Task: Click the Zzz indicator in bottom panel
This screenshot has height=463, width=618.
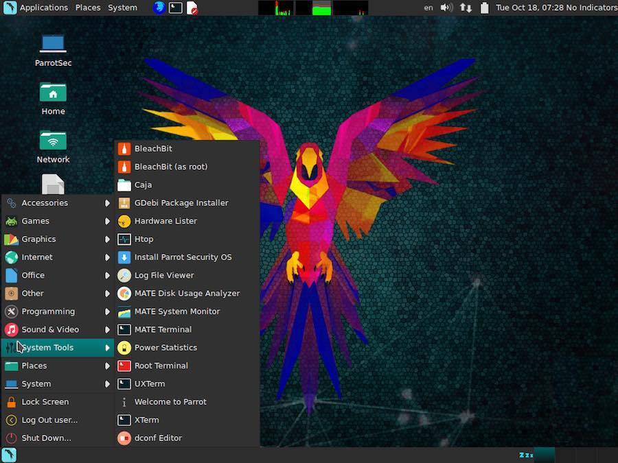Action: pos(526,455)
